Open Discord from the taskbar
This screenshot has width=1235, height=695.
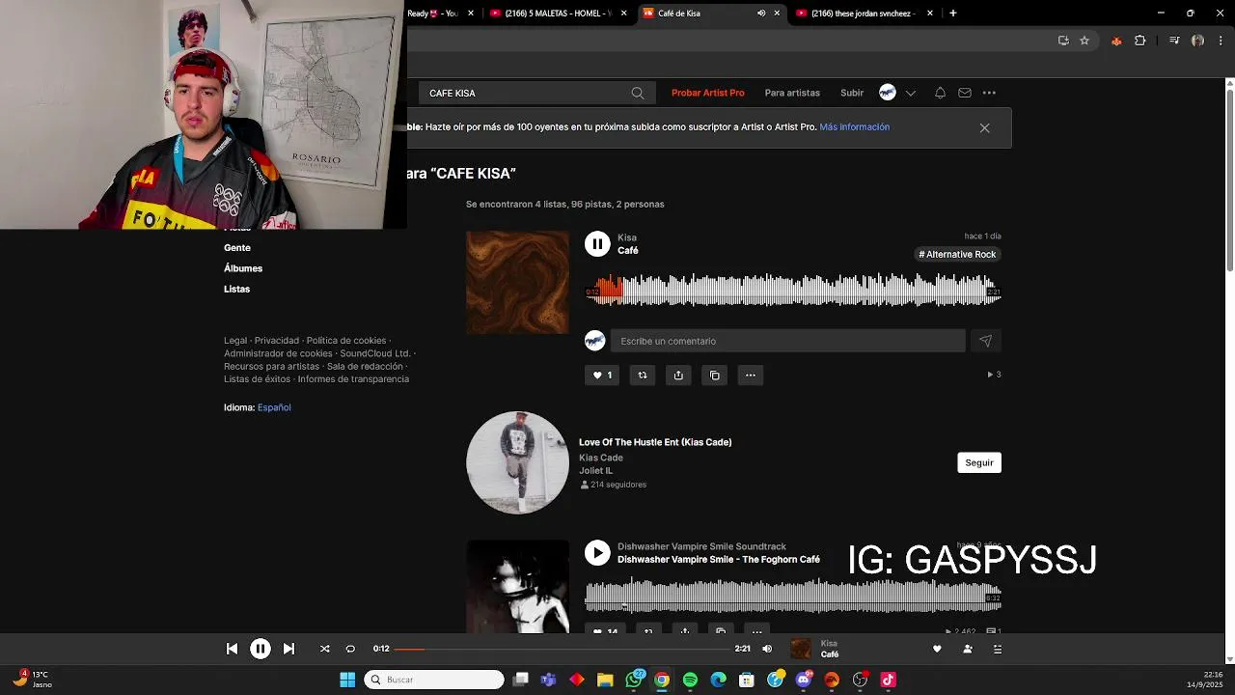click(x=804, y=680)
